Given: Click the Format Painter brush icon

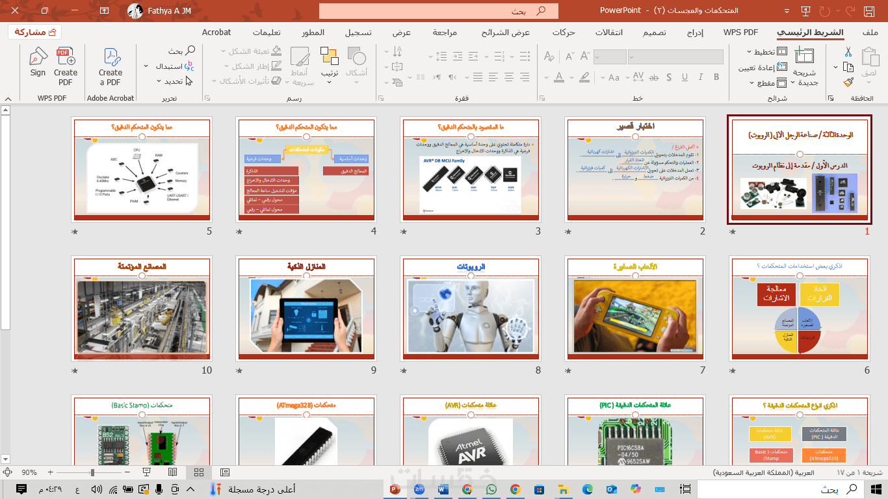Looking at the screenshot, I should 848,83.
